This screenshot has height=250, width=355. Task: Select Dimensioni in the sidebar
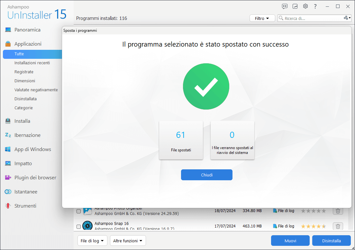point(25,81)
